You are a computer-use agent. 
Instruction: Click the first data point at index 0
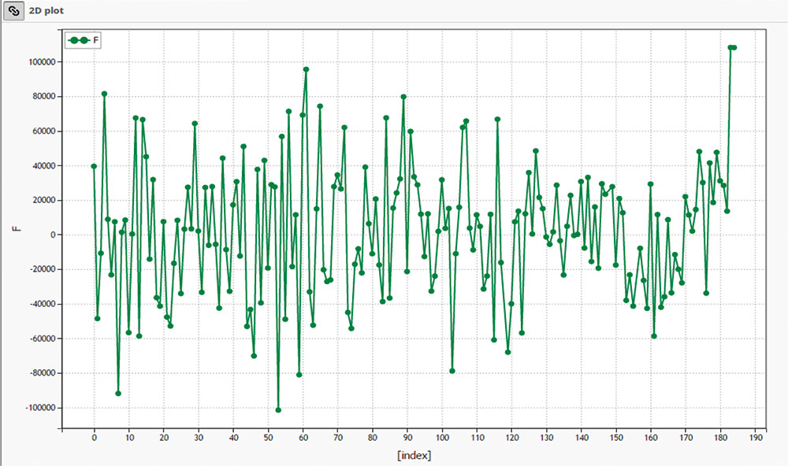point(94,166)
